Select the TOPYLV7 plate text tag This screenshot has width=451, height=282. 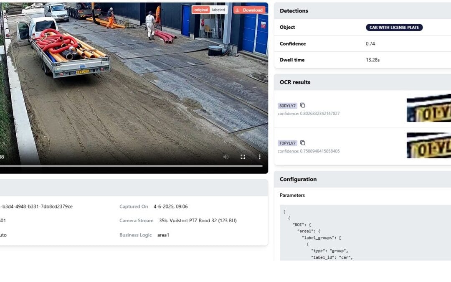click(287, 143)
